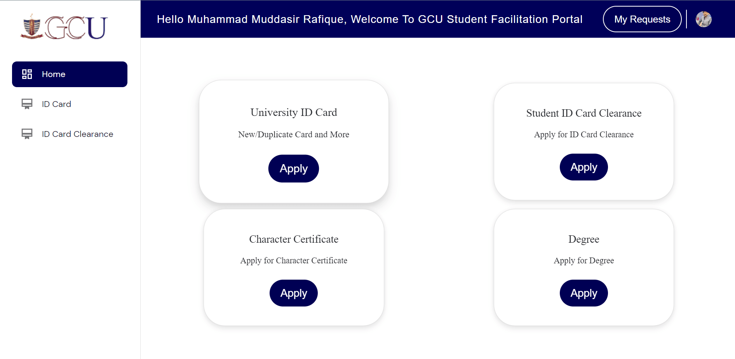Select ID Card from the sidebar menu
Image resolution: width=735 pixels, height=359 pixels.
pos(56,104)
